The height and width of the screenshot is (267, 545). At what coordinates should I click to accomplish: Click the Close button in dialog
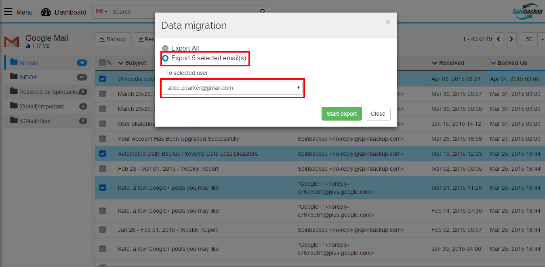378,114
